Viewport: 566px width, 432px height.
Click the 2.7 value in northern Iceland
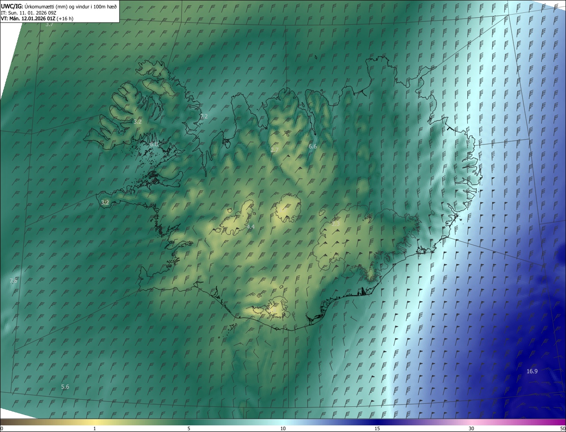click(275, 151)
